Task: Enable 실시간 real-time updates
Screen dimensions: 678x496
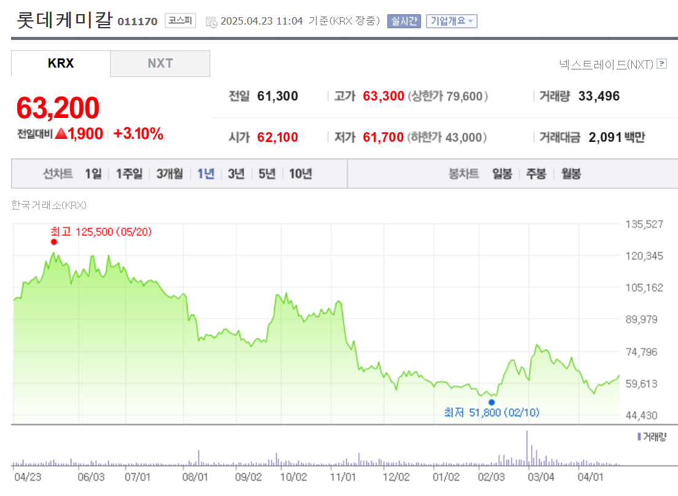Action: coord(403,20)
